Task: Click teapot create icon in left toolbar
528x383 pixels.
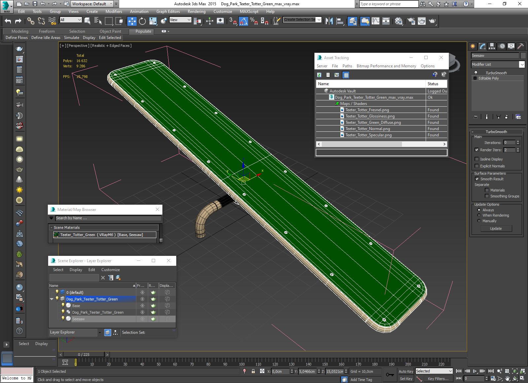Action: tap(19, 49)
